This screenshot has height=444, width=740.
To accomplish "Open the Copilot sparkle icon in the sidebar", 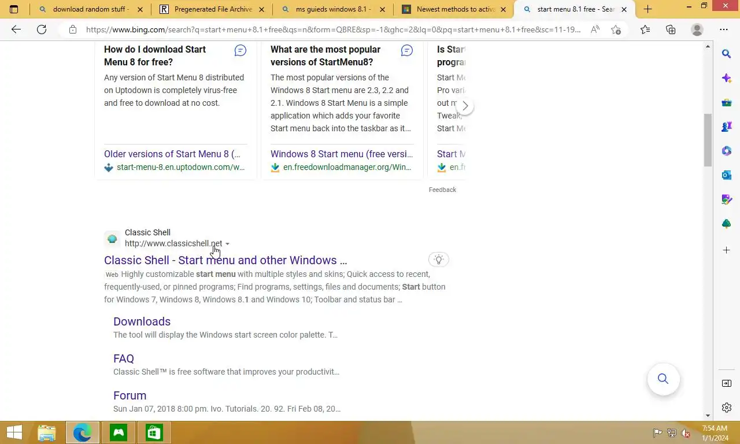I will (x=727, y=78).
